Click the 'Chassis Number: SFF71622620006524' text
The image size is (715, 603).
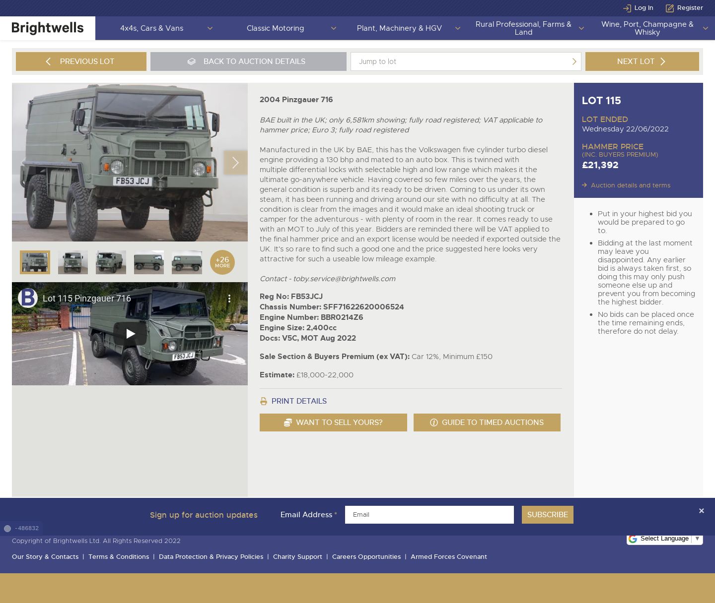pos(332,307)
